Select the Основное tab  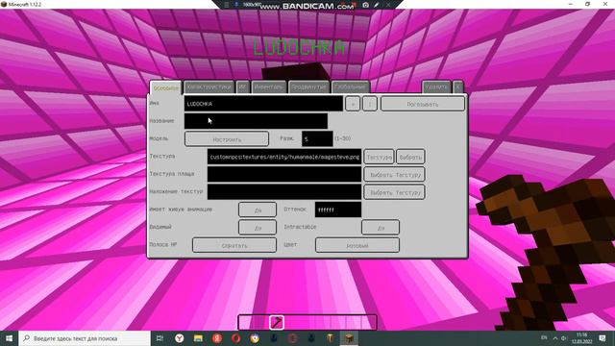tap(165, 87)
